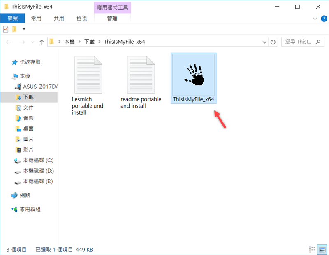This screenshot has width=329, height=255.
Task: Click the computer icon beside 本機
Action: tap(15, 76)
